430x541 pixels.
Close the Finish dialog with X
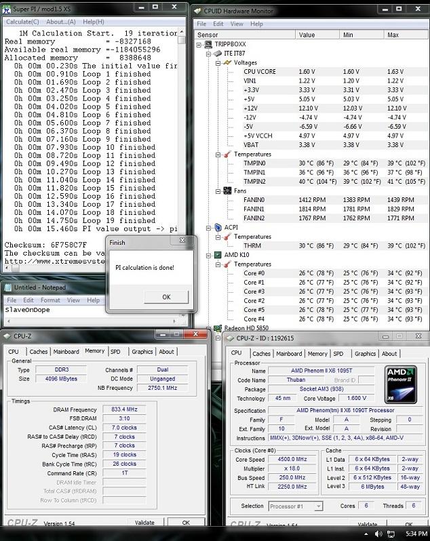(182, 241)
